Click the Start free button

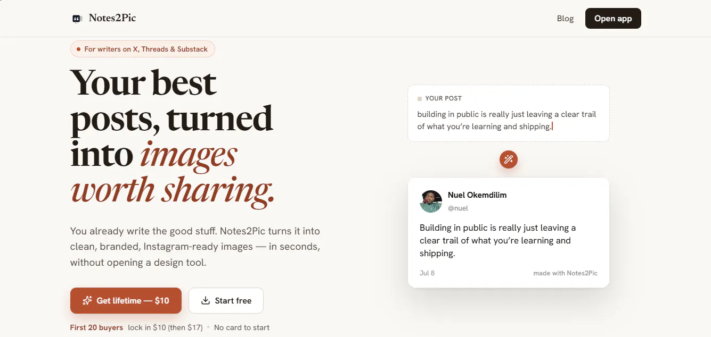(226, 301)
